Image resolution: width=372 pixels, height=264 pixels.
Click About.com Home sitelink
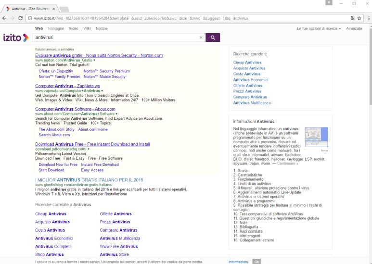(x=93, y=129)
